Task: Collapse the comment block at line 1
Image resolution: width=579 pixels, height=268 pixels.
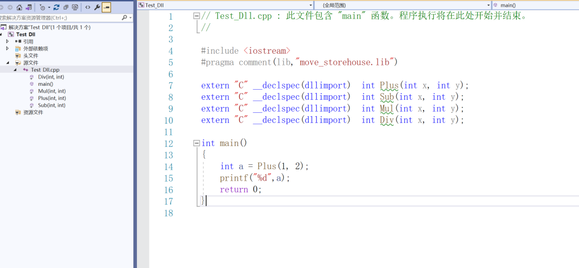Action: click(196, 16)
